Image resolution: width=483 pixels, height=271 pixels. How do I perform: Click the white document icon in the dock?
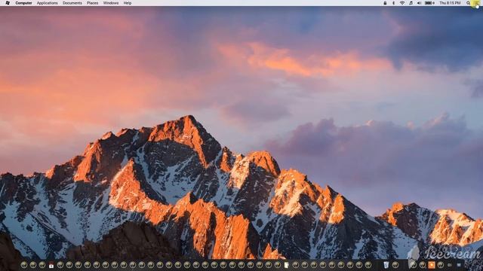pyautogui.click(x=287, y=265)
